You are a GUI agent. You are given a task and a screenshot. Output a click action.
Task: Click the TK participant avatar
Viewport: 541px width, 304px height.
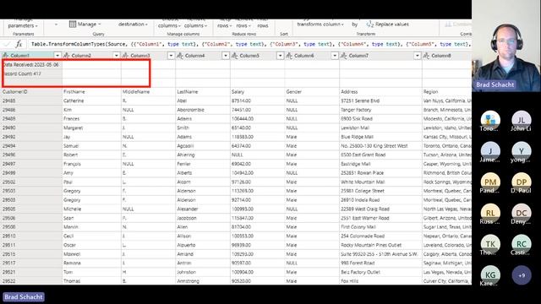click(490, 244)
